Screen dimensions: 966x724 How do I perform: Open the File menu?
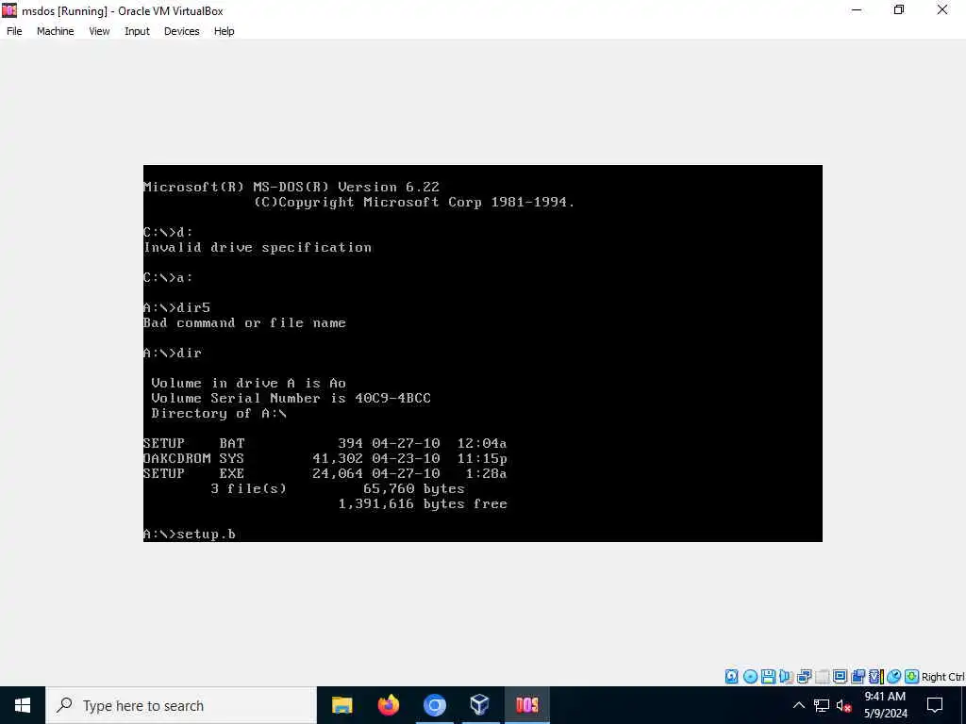[14, 31]
